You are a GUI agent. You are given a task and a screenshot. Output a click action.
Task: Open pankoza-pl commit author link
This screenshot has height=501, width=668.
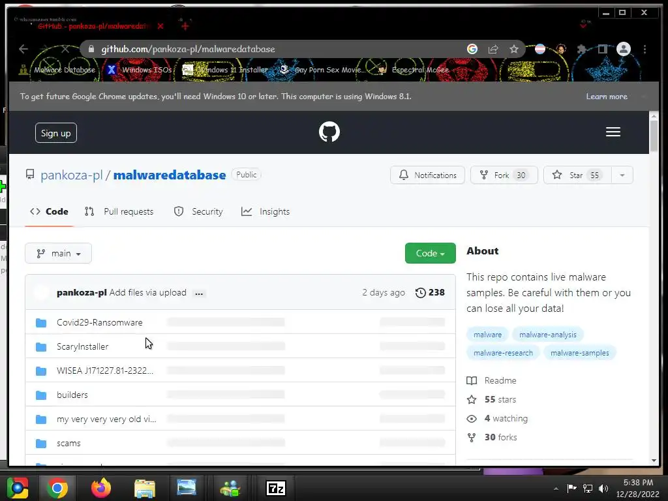point(82,293)
